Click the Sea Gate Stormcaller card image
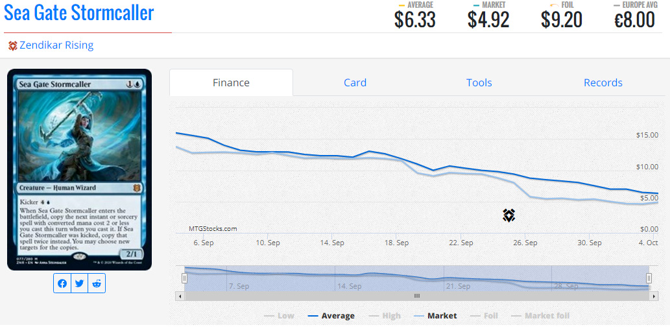 click(x=79, y=169)
